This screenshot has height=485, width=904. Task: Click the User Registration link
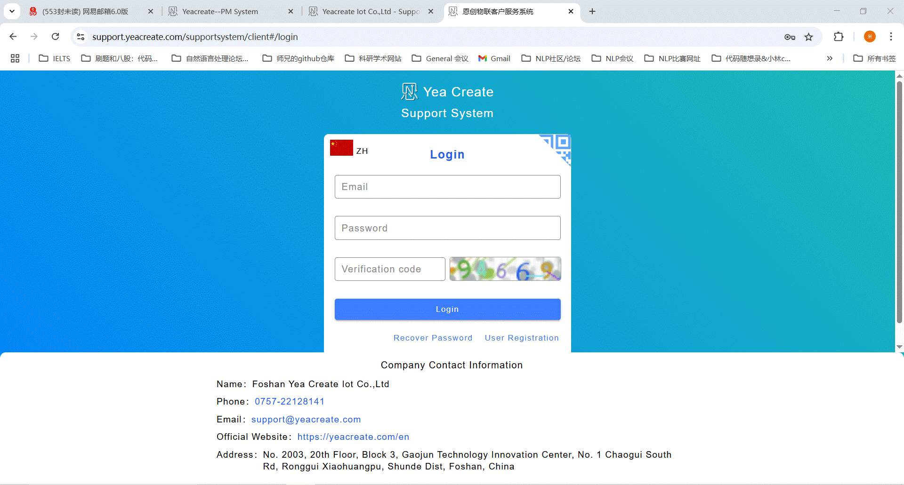(522, 338)
